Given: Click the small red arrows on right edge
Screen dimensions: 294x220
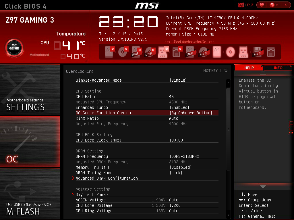Looking at the screenshot, I should pos(291,133).
